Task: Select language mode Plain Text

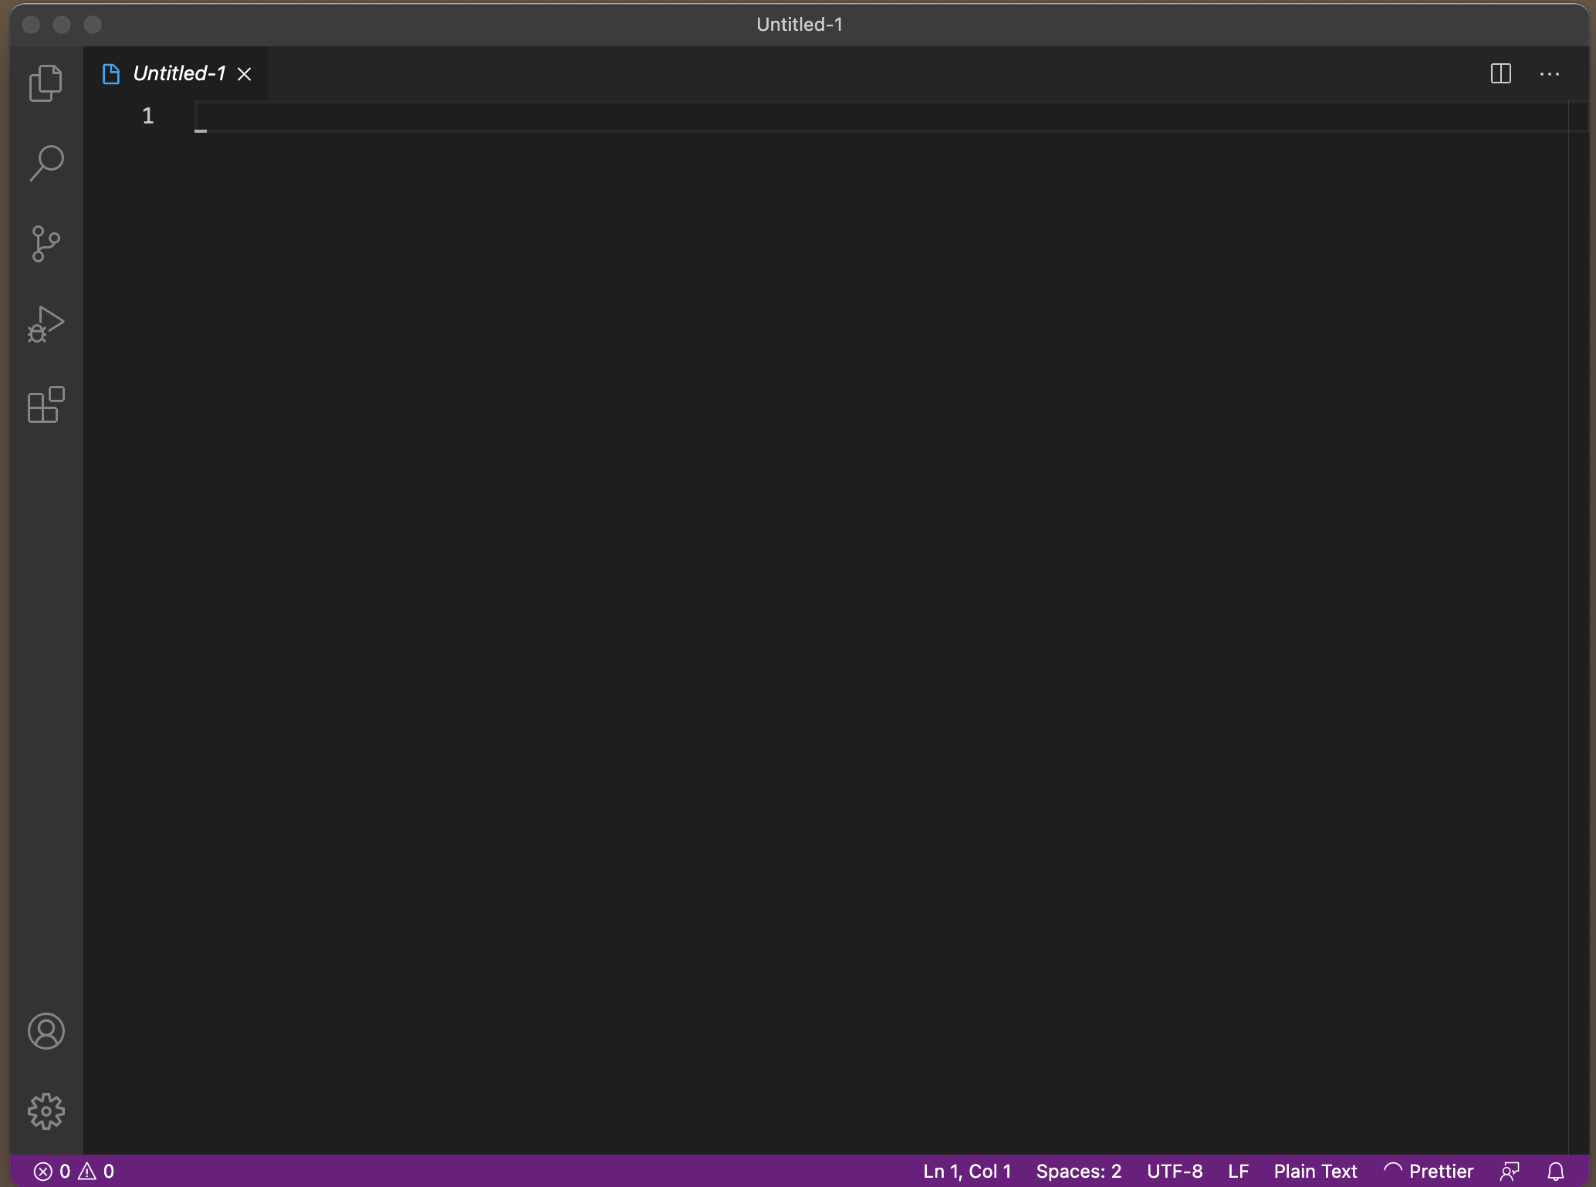Action: [1315, 1172]
